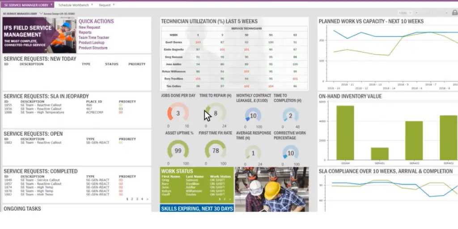Click the Jobs Done Per Day gauge
Screen dimensions: 458x229
tap(178, 114)
